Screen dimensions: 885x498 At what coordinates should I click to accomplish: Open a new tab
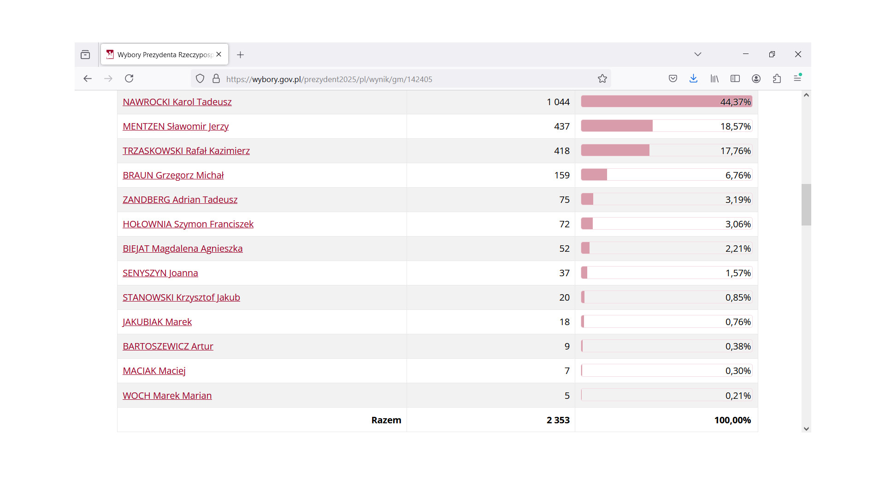[240, 55]
